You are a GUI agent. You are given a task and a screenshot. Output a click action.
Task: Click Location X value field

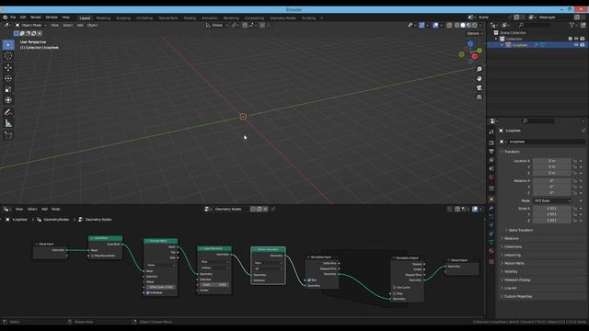(x=552, y=161)
